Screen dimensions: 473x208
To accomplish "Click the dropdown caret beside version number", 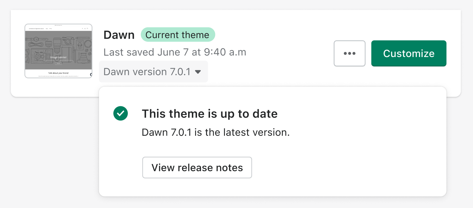I will [x=198, y=72].
